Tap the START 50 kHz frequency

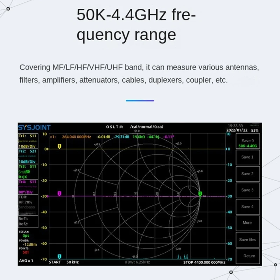pos(64,262)
